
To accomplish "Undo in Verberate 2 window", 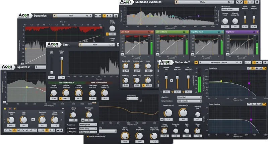I will pyautogui.click(x=246, y=62).
